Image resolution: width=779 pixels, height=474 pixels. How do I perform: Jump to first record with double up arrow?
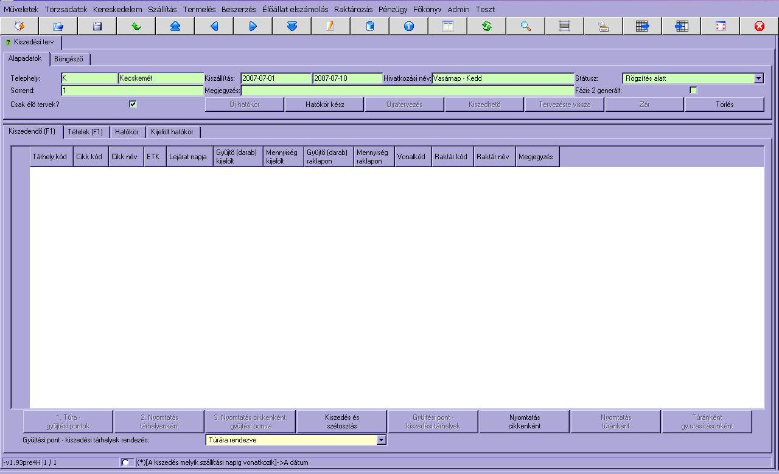click(175, 26)
